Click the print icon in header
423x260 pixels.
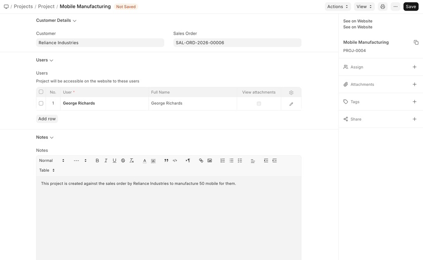pos(383,7)
